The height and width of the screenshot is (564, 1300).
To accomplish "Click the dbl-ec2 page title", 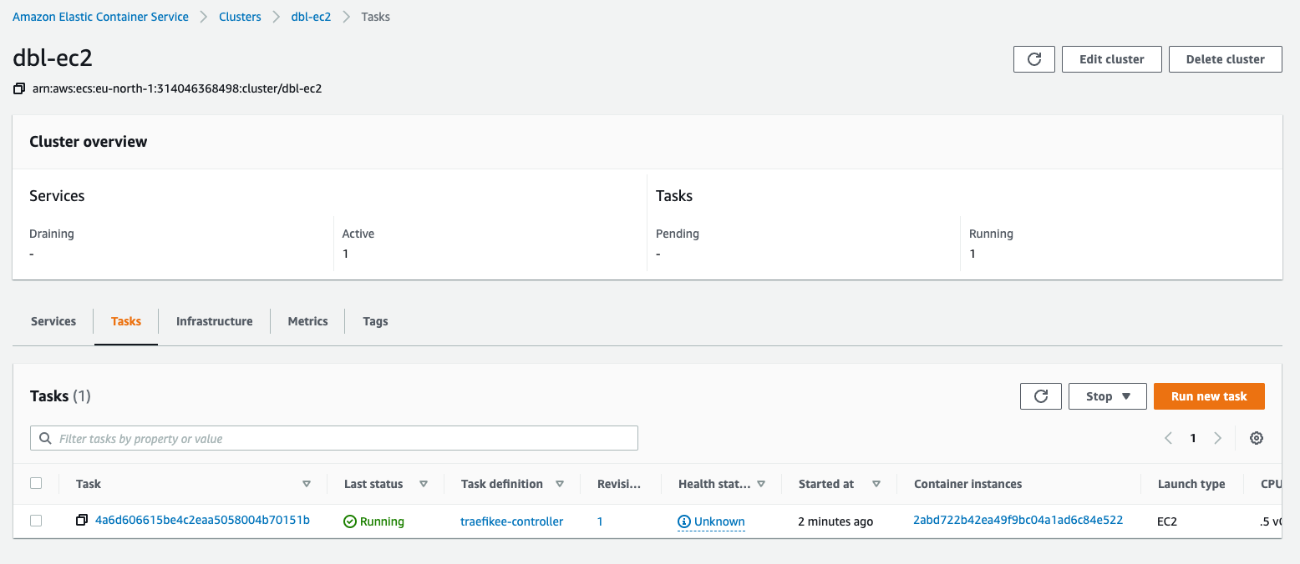I will coord(53,58).
